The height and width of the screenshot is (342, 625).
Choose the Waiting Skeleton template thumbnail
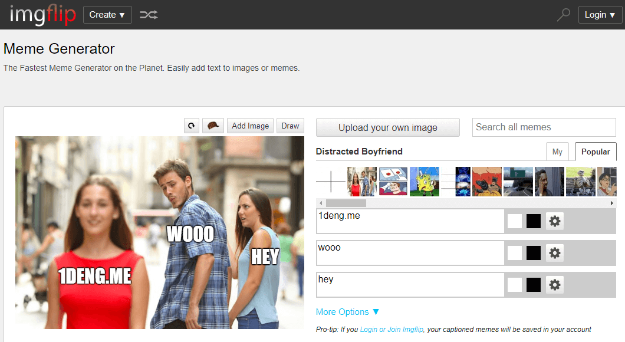point(580,182)
